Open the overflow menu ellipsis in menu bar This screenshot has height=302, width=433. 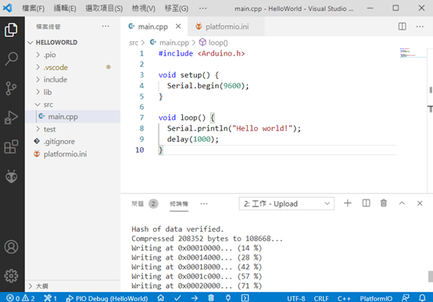click(202, 9)
